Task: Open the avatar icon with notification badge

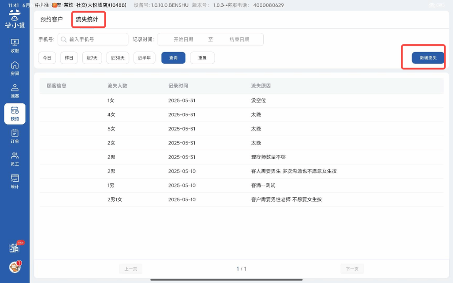Action: click(15, 267)
